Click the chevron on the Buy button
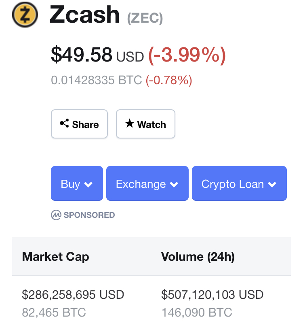Screen dimensions: 303x334 88,185
